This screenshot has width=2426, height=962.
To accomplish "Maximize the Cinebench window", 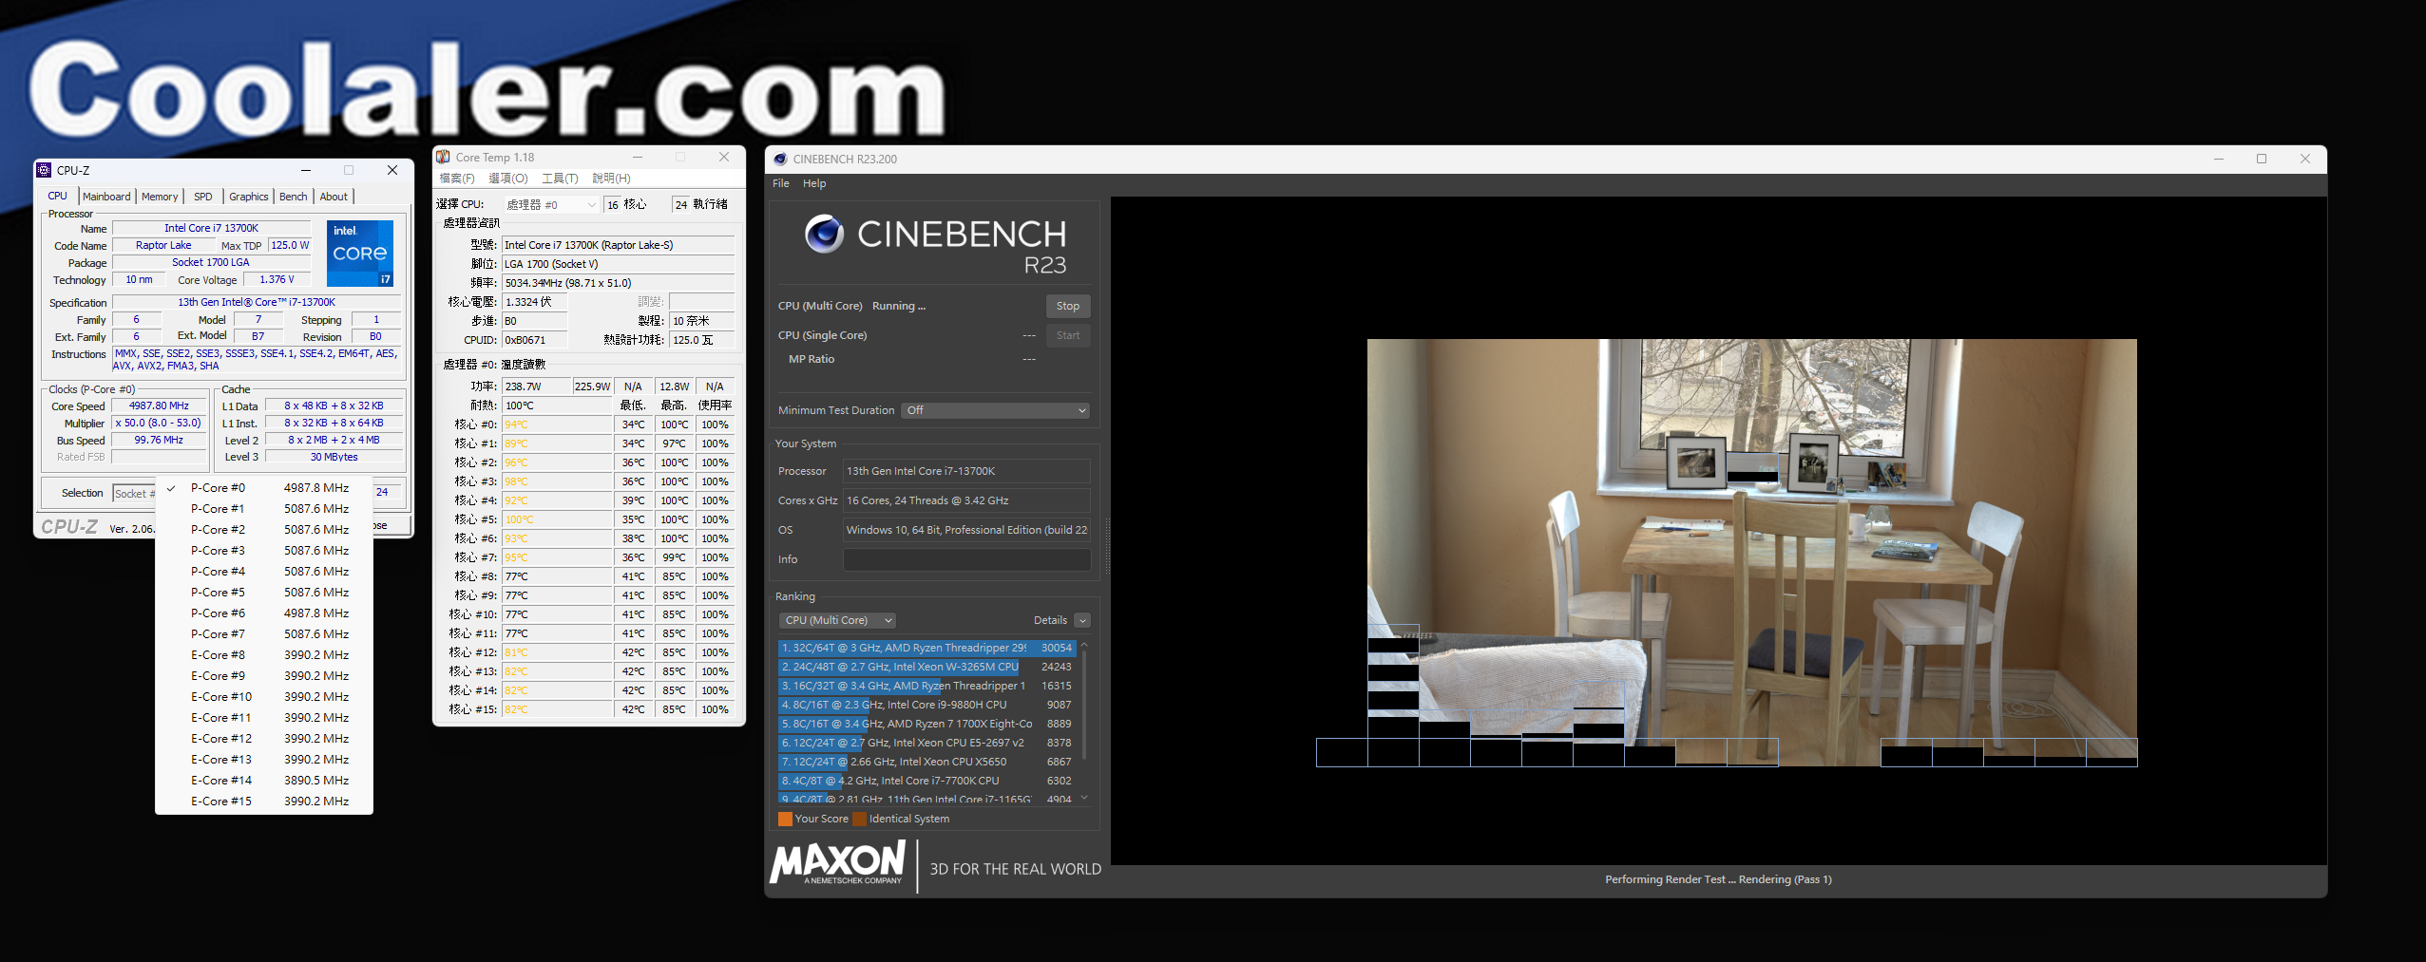I will click(2262, 159).
